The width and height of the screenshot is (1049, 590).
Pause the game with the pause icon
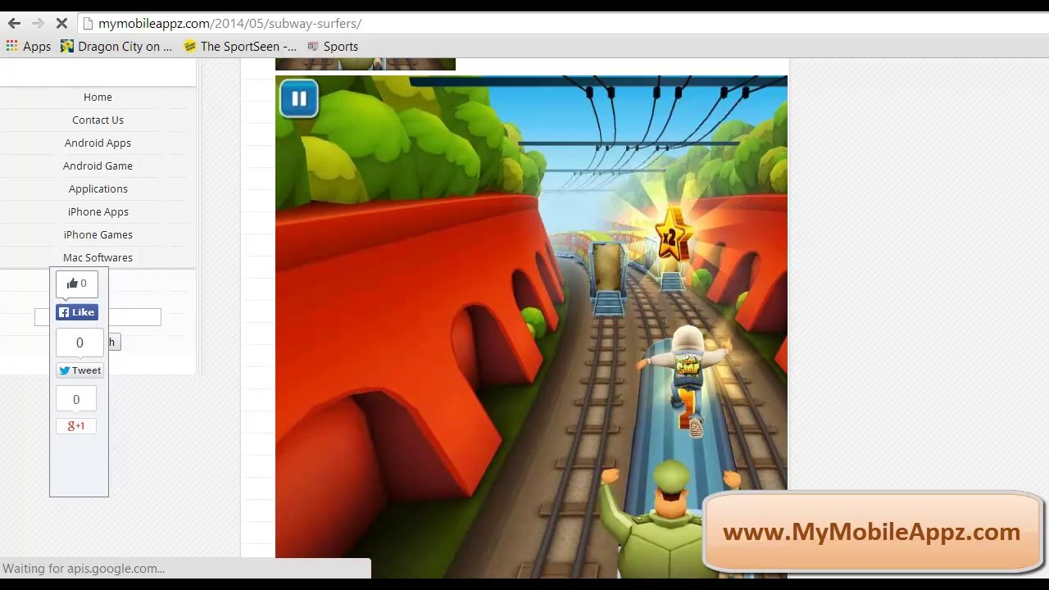click(x=299, y=99)
